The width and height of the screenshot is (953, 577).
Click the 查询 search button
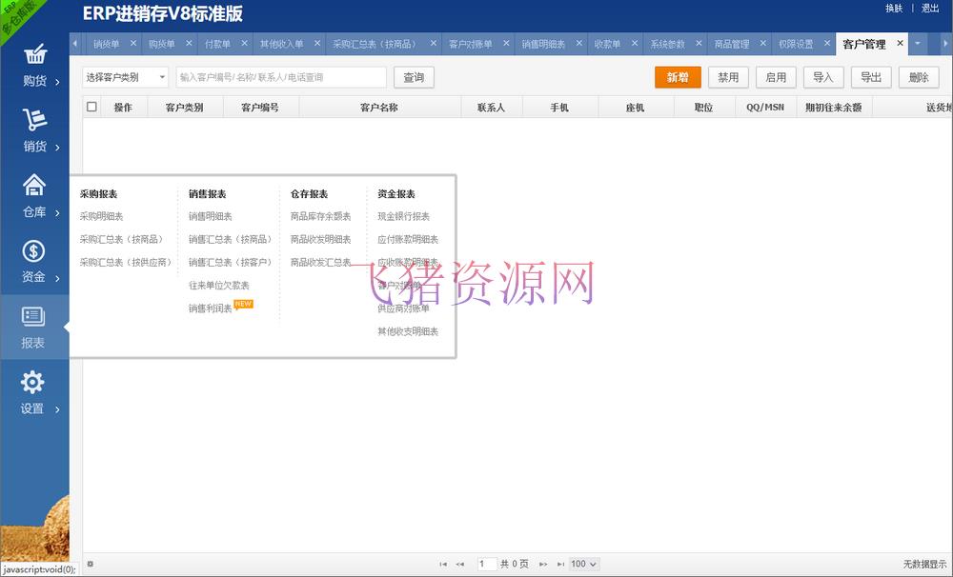[414, 77]
